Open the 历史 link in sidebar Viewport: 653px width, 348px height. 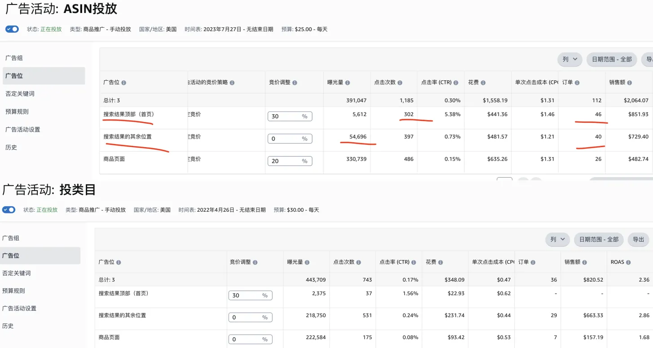point(11,147)
